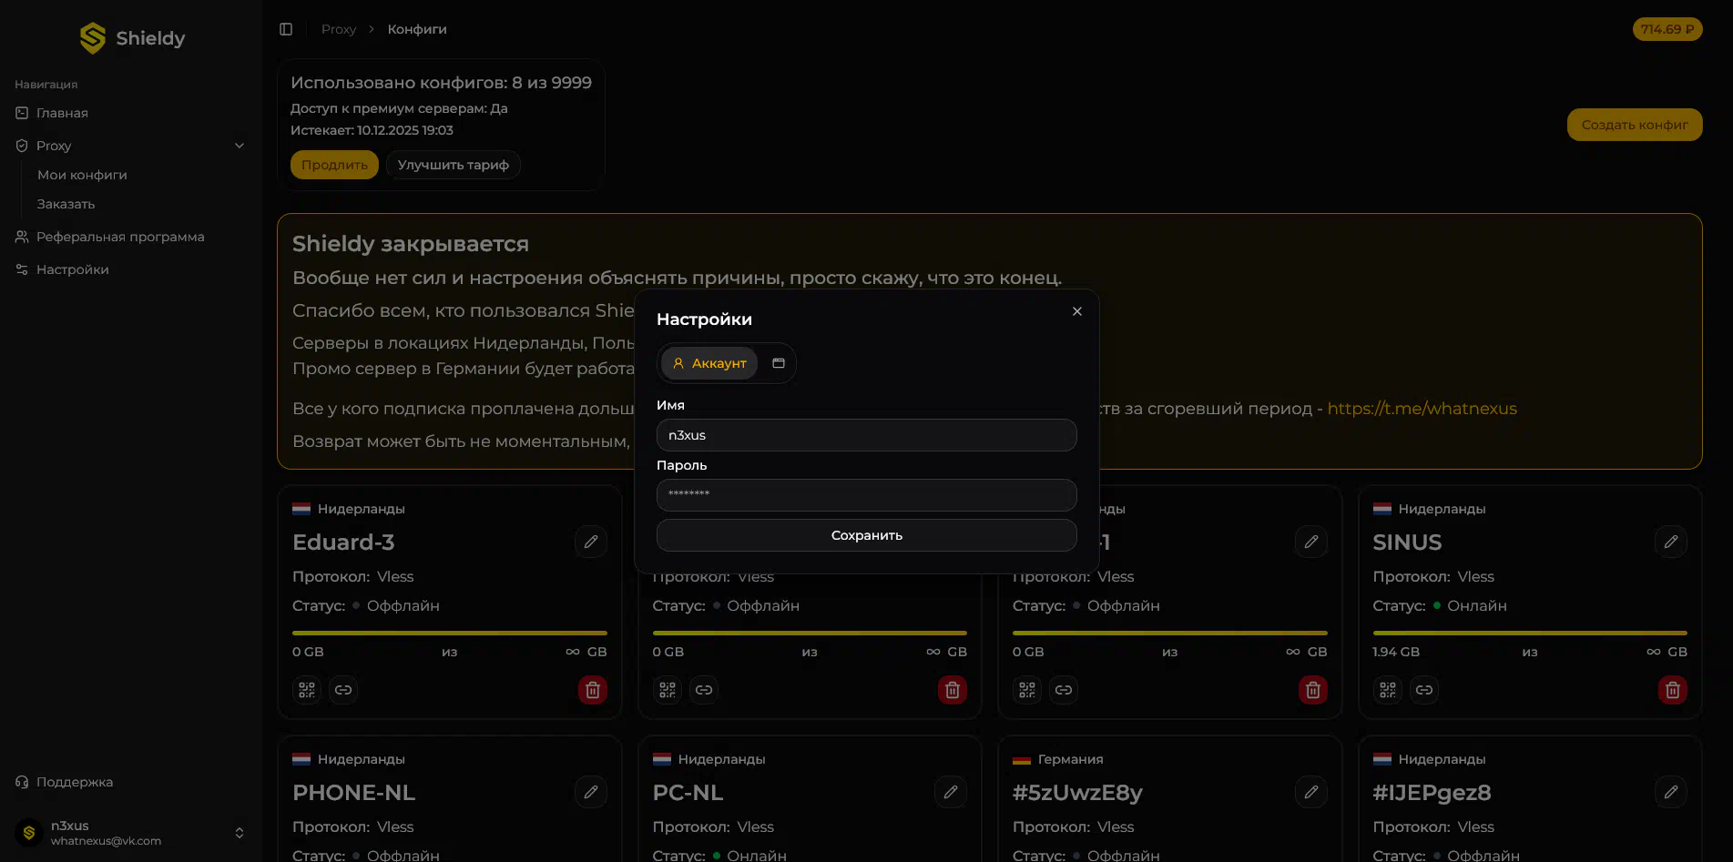Close the Настройки dialog
Image resolution: width=1733 pixels, height=862 pixels.
point(1077,311)
